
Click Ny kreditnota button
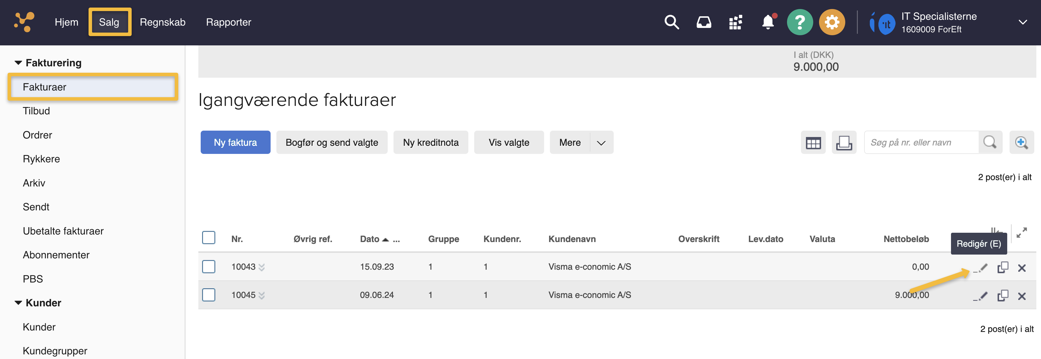click(x=430, y=142)
